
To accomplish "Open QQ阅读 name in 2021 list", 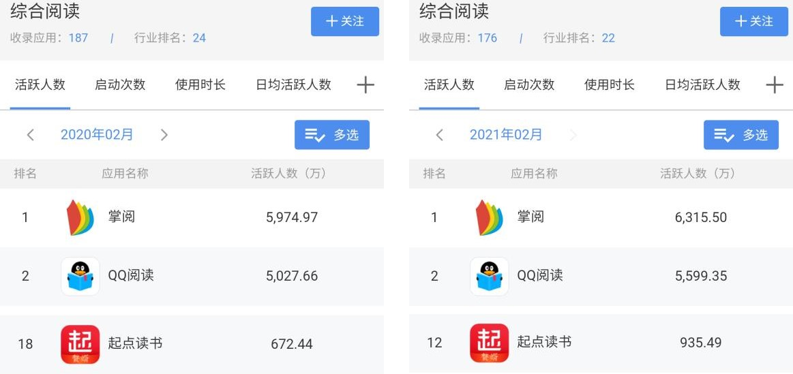I will (540, 275).
